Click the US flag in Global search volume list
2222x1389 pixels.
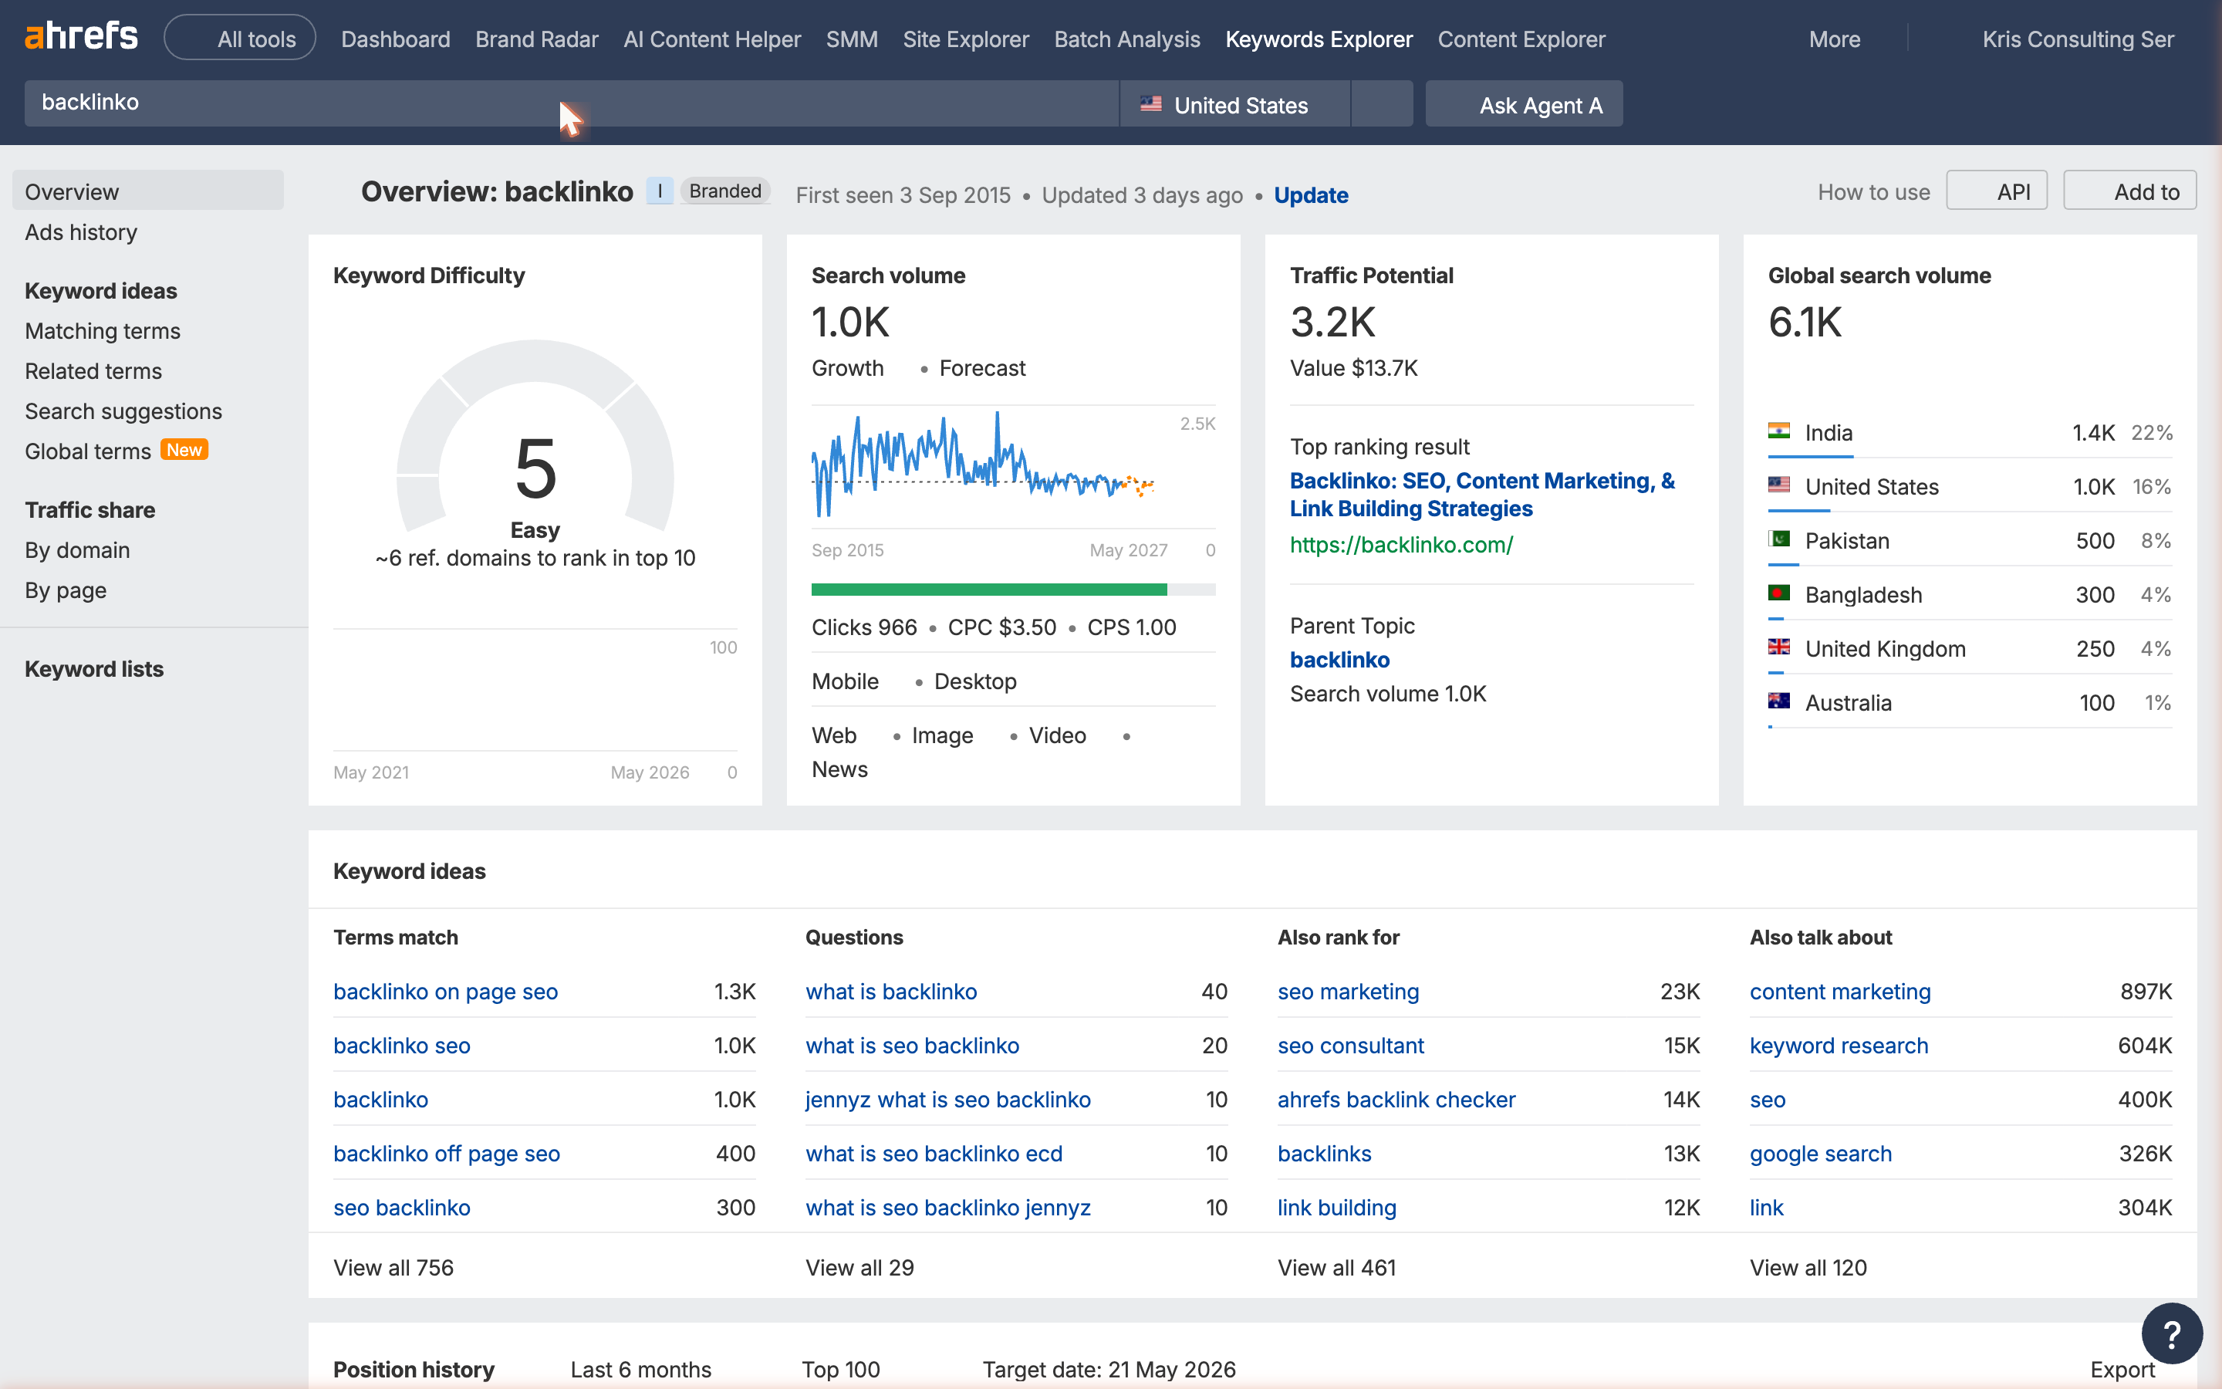[x=1778, y=485]
